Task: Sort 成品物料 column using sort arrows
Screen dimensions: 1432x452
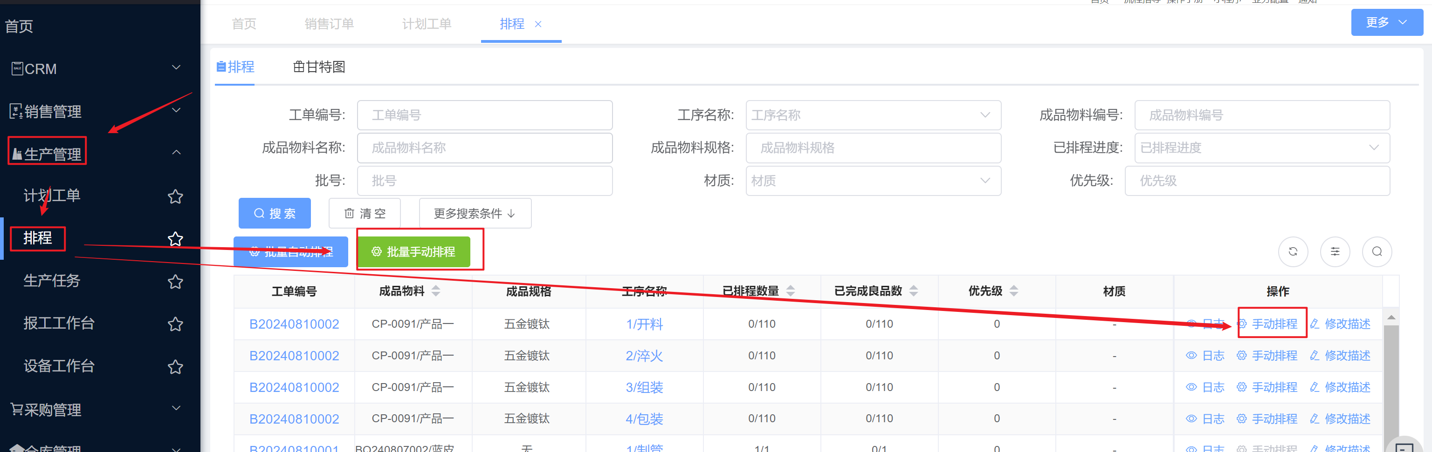Action: (x=436, y=291)
